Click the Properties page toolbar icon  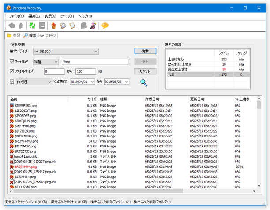[x=72, y=26]
